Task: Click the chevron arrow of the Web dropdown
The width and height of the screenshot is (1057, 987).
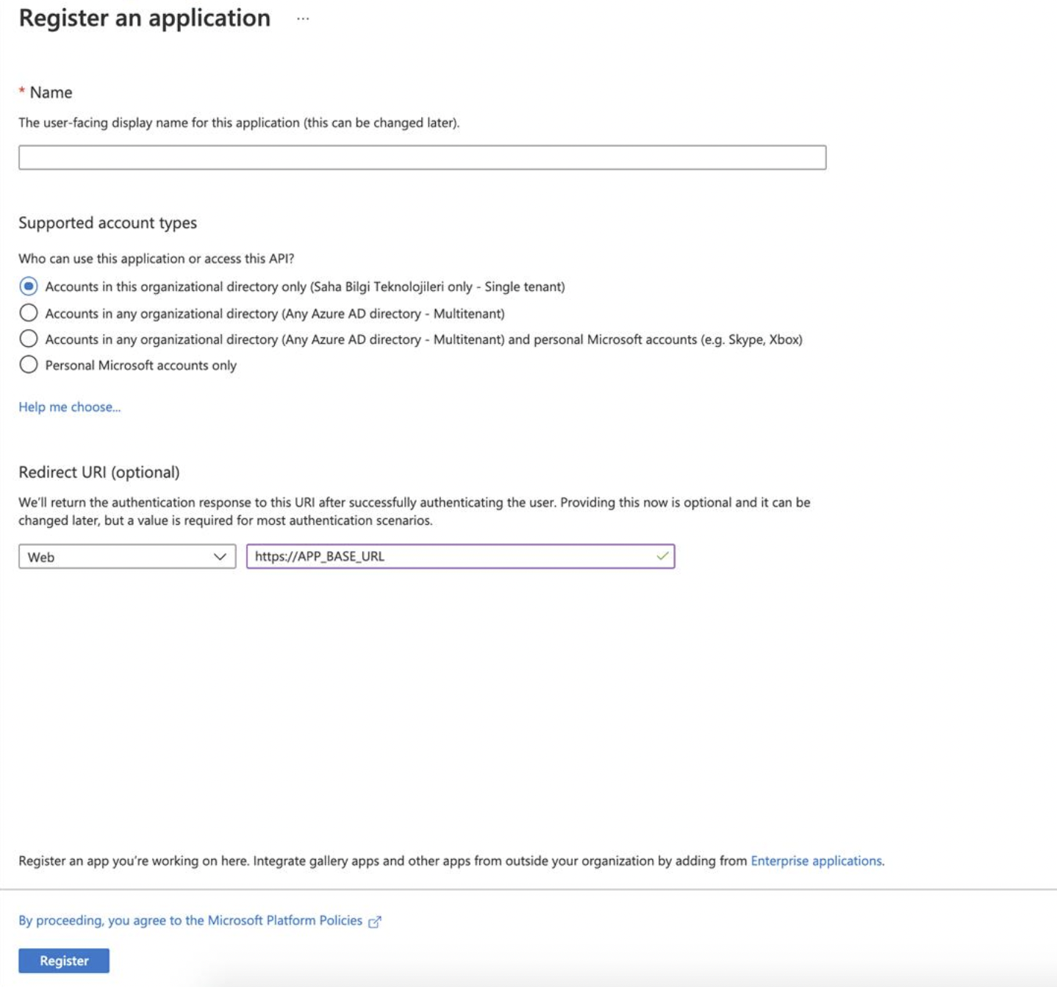Action: point(219,557)
